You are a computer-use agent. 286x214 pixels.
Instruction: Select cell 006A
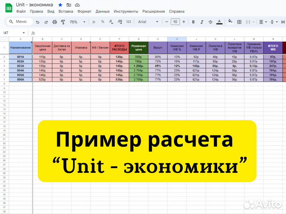tap(20, 80)
